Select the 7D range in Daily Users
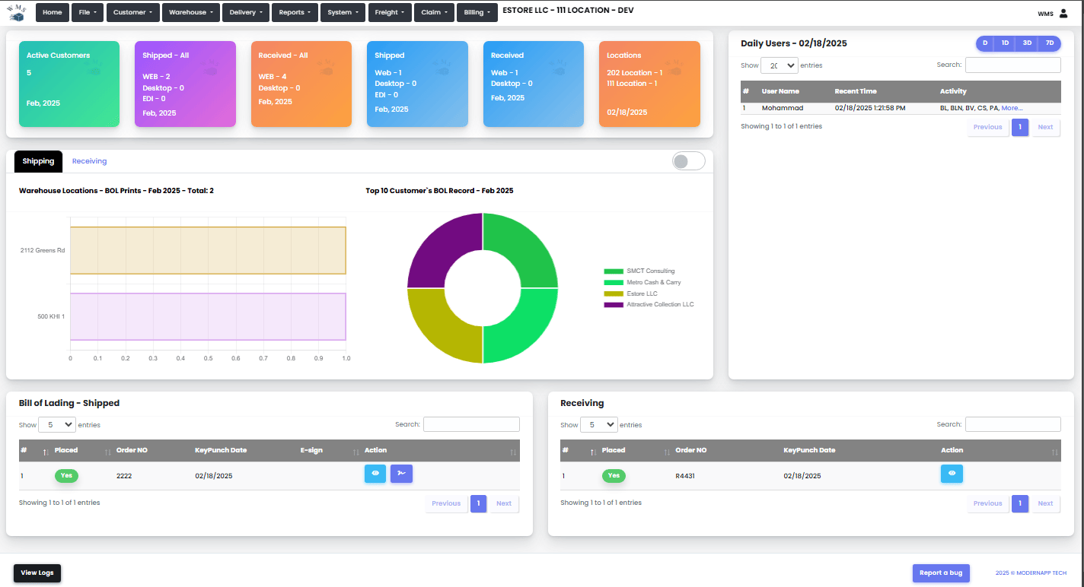This screenshot has width=1084, height=587. (1049, 43)
